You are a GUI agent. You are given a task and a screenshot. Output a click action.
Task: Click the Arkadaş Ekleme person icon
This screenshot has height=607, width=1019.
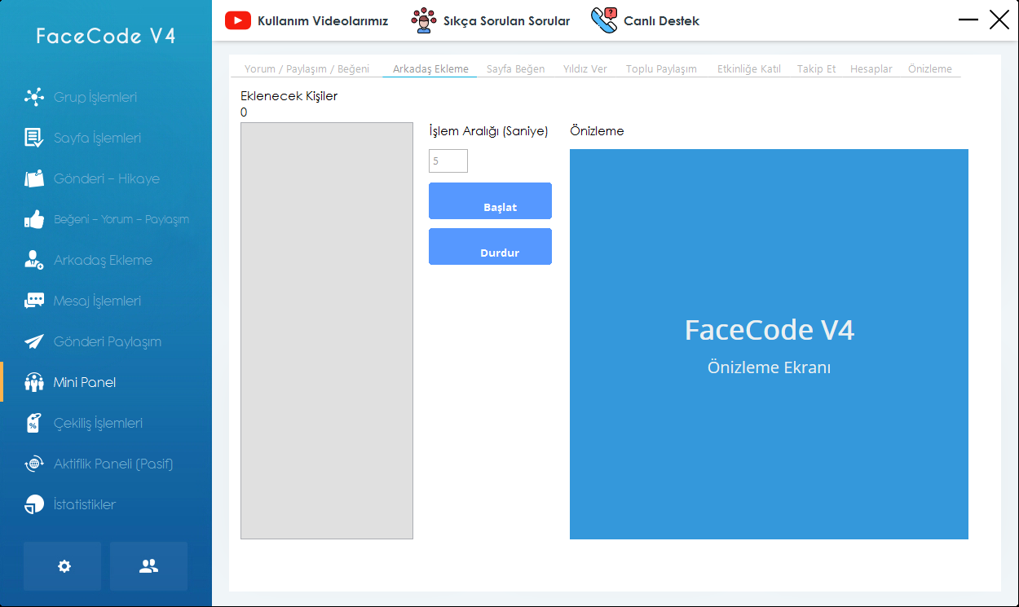(x=34, y=260)
